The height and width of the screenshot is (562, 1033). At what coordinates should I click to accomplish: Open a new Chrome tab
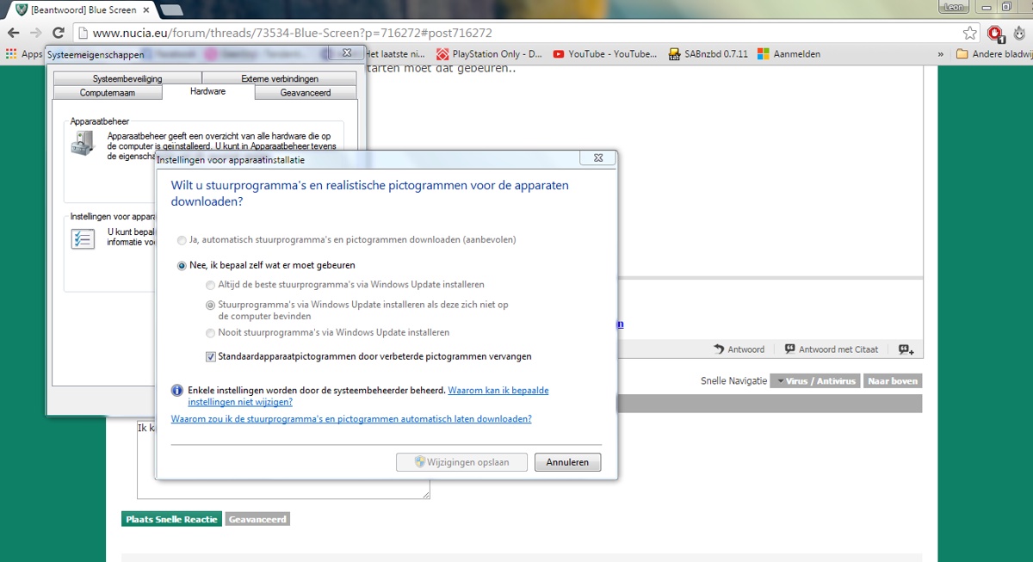[171, 9]
